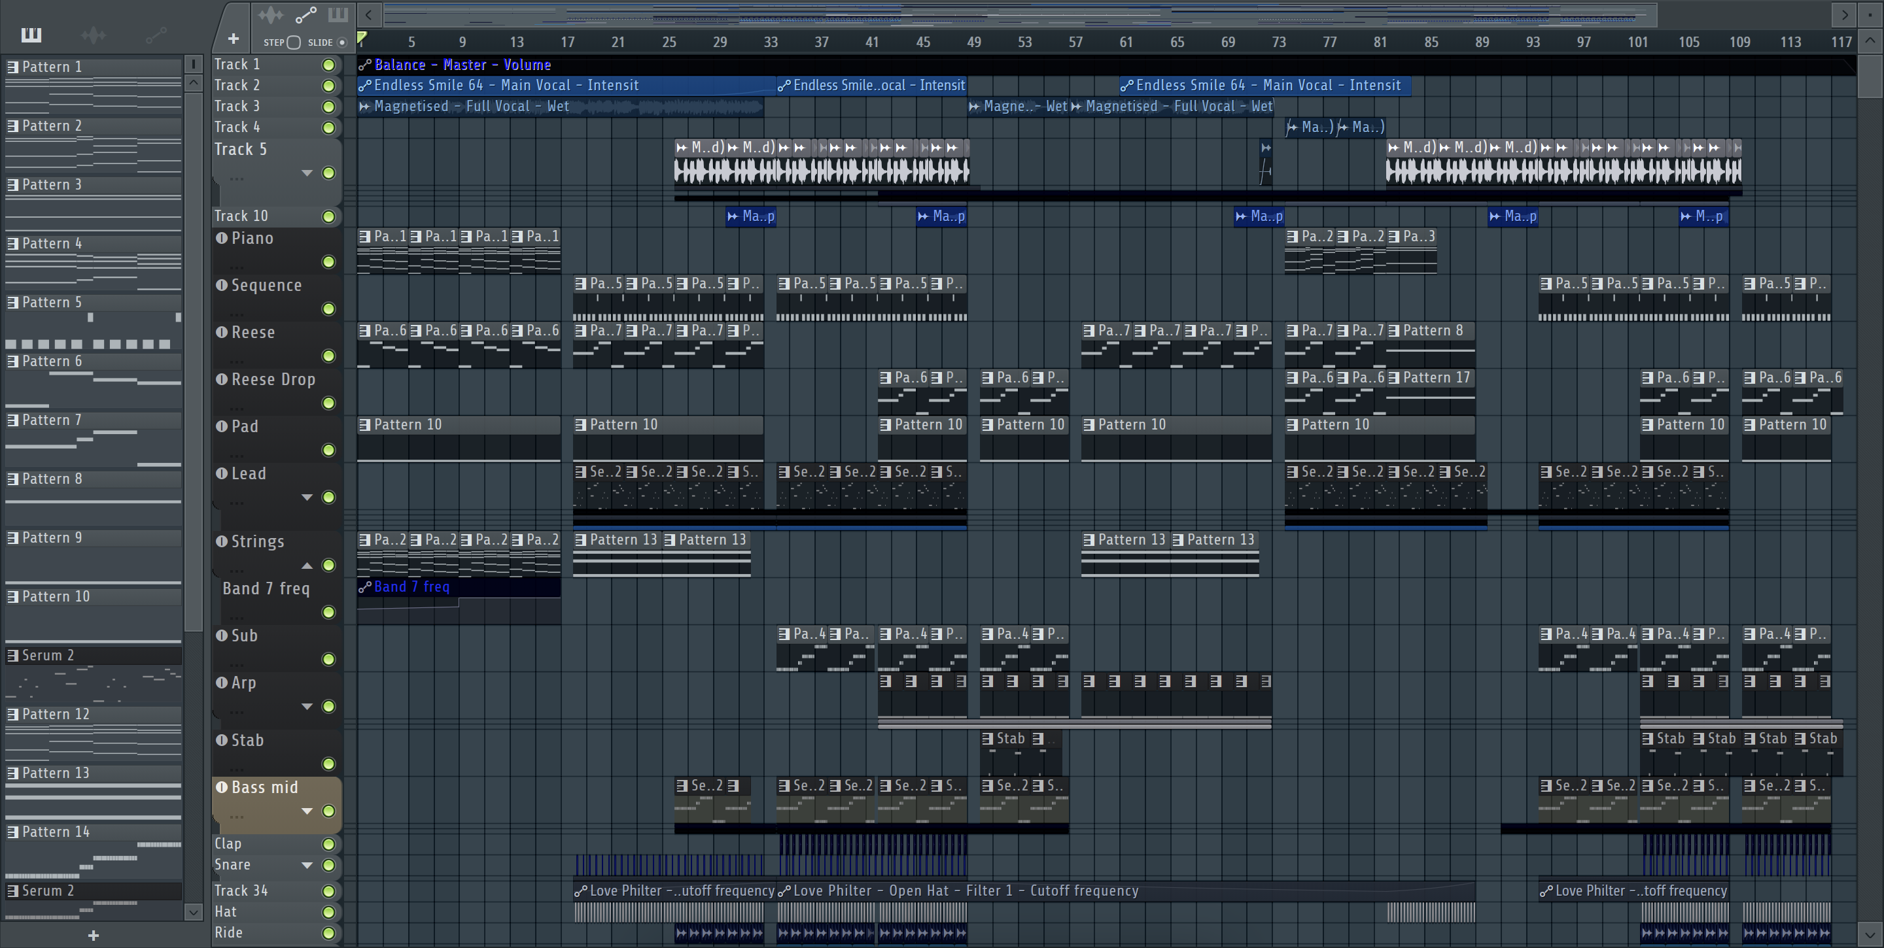Image resolution: width=1884 pixels, height=948 pixels.
Task: Show patterns in the picker panel
Action: click(x=31, y=35)
